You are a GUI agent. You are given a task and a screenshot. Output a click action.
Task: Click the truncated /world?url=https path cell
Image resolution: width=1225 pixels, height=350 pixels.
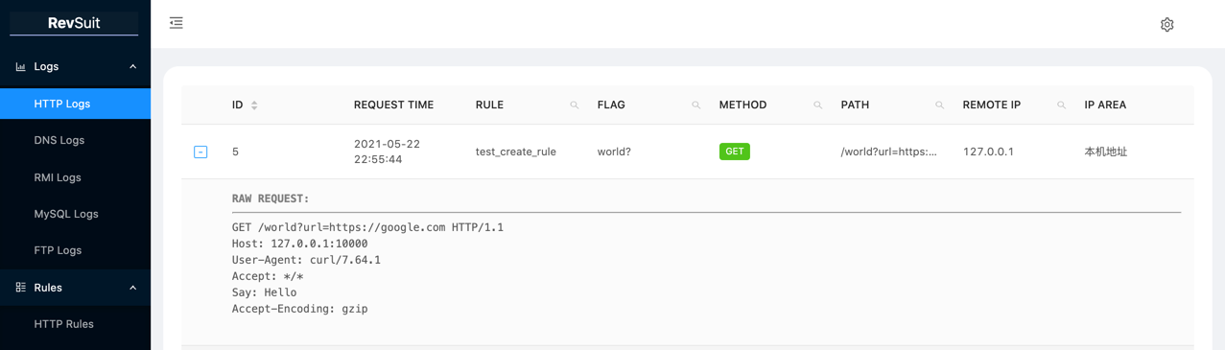[889, 152]
